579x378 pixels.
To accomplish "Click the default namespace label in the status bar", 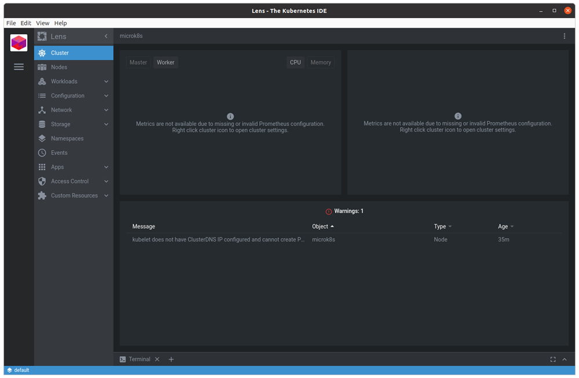I will pos(21,370).
